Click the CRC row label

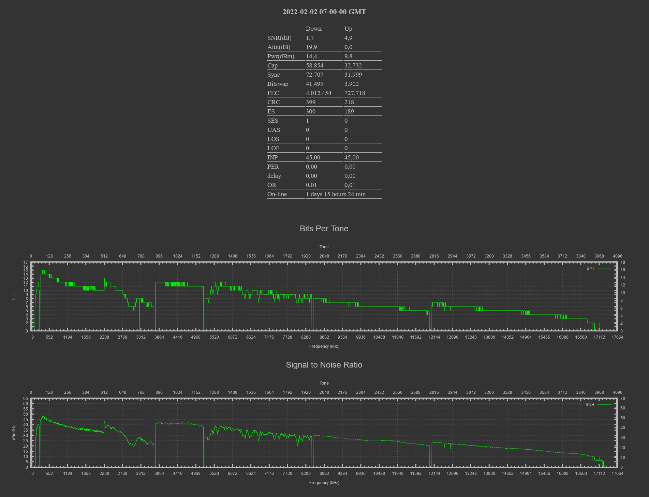click(274, 102)
